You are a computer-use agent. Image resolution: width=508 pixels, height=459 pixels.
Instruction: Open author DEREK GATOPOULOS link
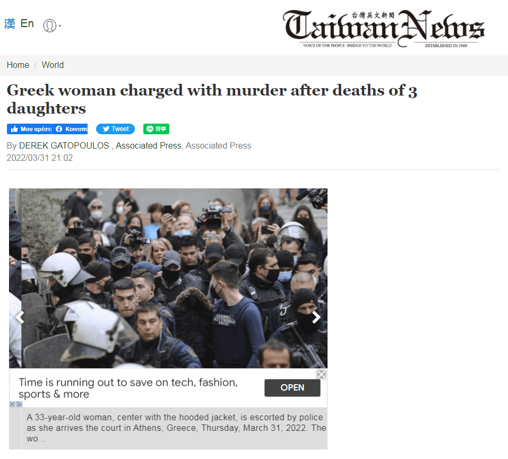[x=64, y=146]
